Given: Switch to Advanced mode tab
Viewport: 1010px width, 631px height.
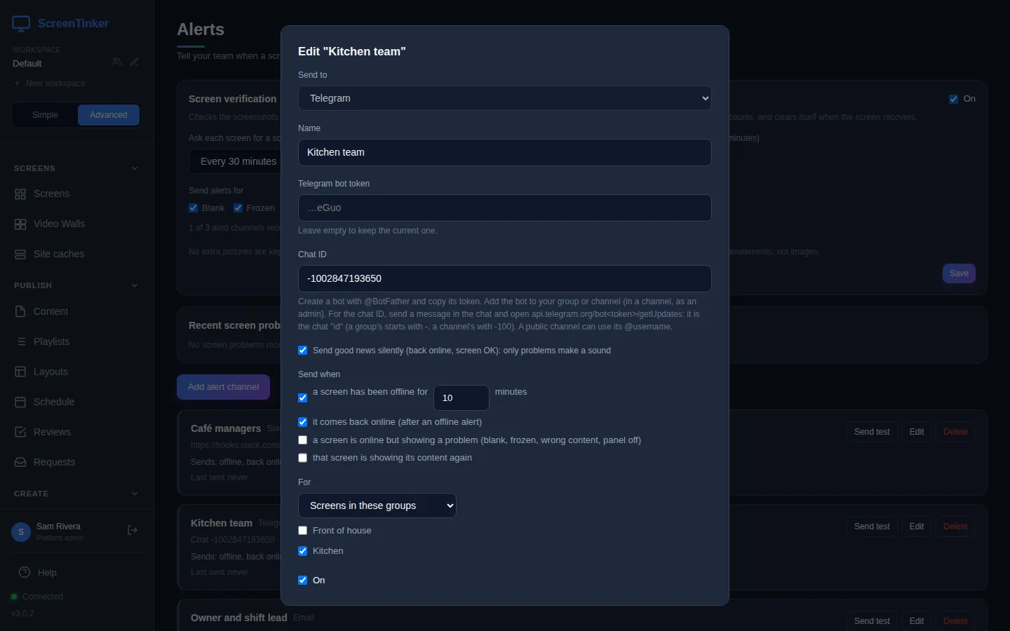Looking at the screenshot, I should coord(109,115).
